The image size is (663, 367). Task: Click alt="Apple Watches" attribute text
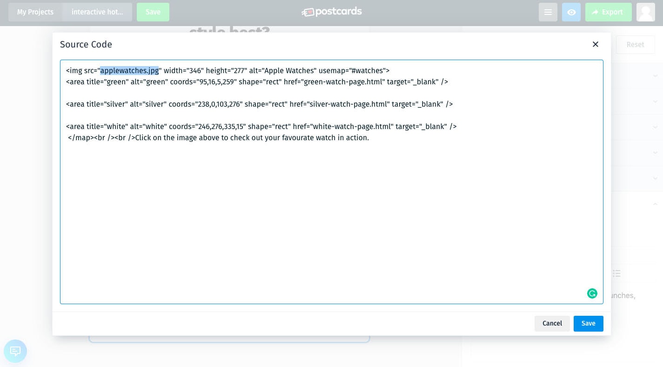(x=283, y=71)
